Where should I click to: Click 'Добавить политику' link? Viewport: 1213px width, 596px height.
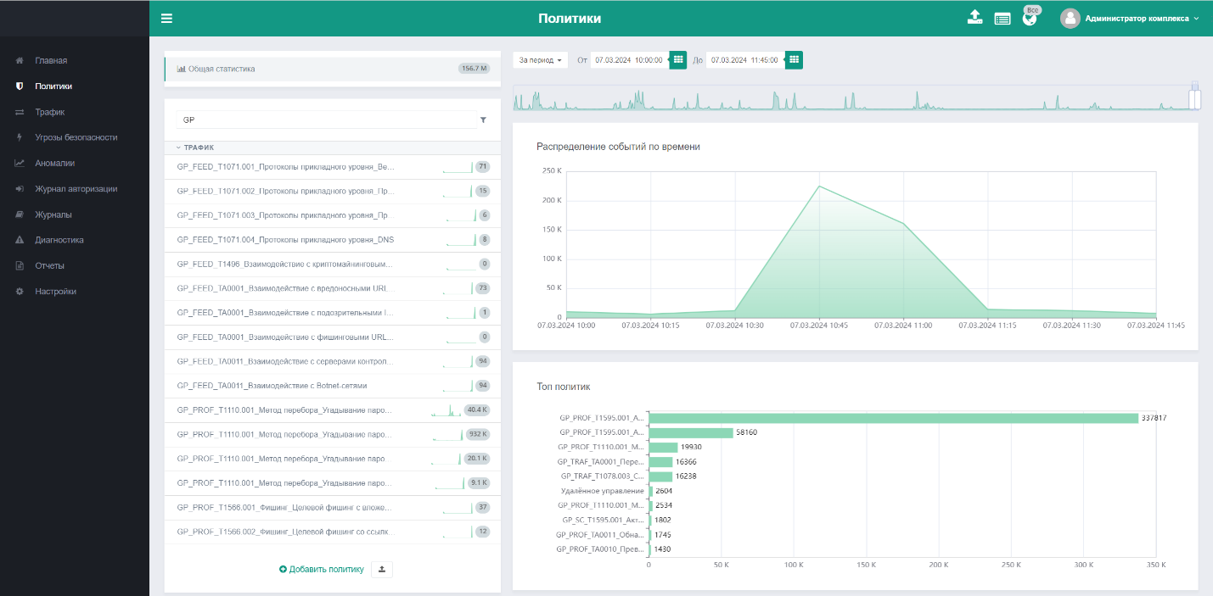point(321,569)
